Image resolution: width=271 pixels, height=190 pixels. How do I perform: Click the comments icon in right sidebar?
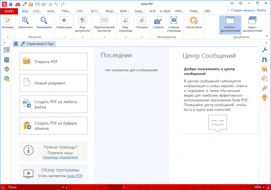point(264,79)
